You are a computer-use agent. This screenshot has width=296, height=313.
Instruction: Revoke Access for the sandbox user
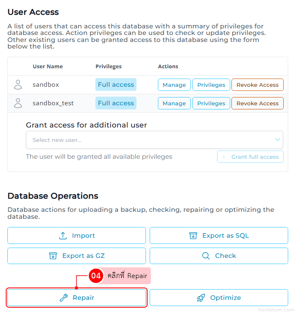click(x=257, y=85)
